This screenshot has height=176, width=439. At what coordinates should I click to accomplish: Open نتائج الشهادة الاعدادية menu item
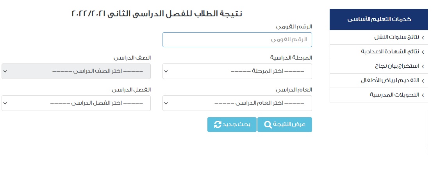pos(379,52)
